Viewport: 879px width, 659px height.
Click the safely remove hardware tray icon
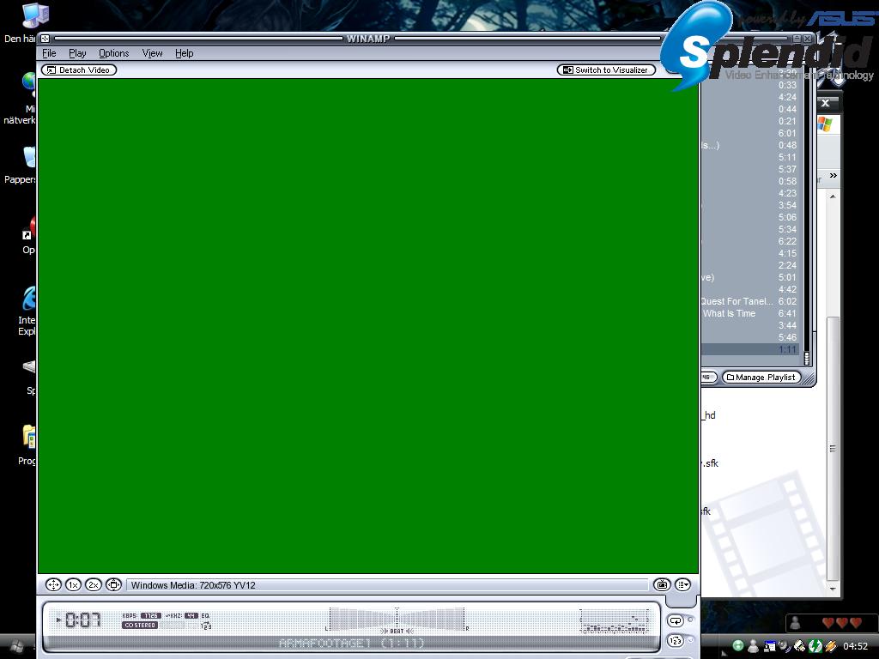pos(799,645)
